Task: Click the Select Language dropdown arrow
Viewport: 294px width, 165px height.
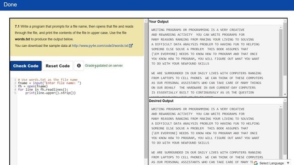Action: pyautogui.click(x=288, y=163)
